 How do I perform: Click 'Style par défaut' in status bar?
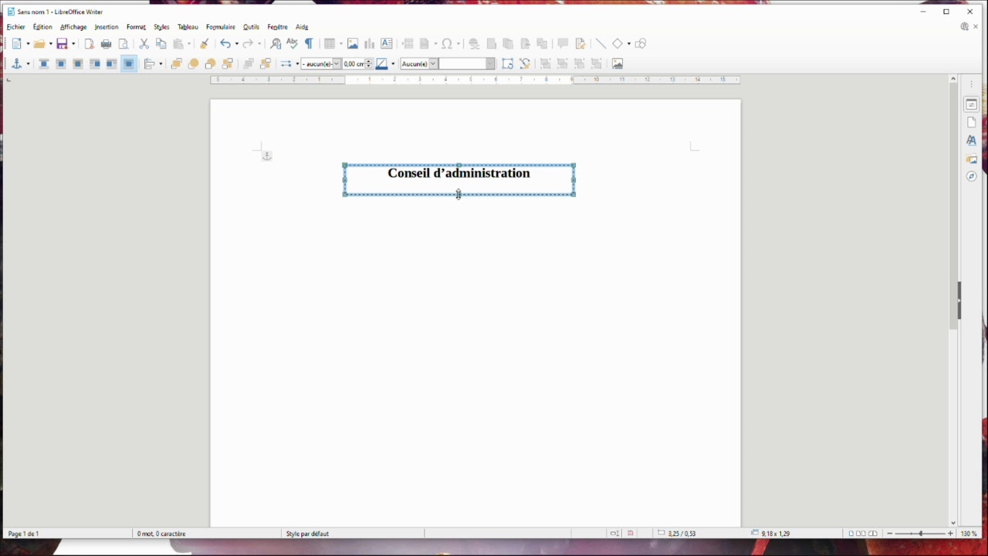click(x=307, y=534)
